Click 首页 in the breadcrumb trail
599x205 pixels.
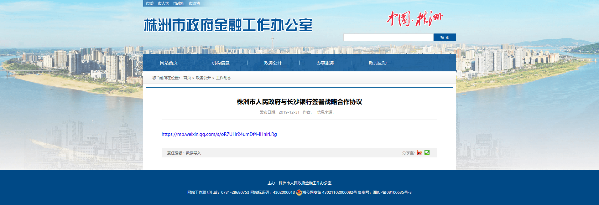tap(187, 78)
